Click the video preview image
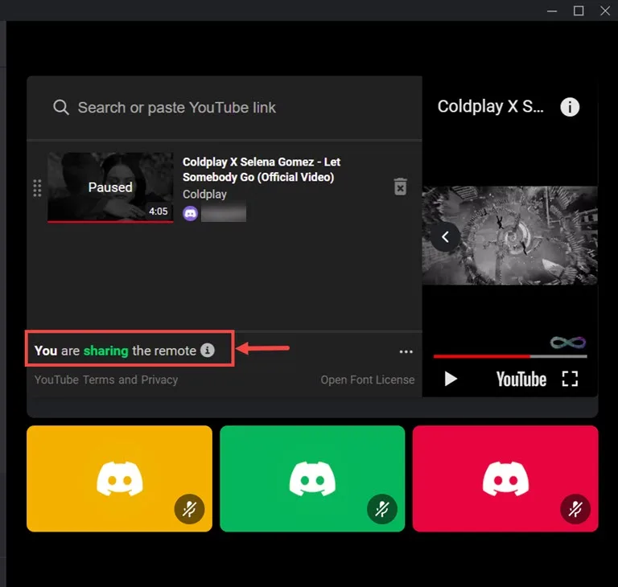The image size is (618, 587). coord(509,236)
